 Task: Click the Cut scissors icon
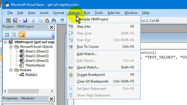[x=33, y=20]
